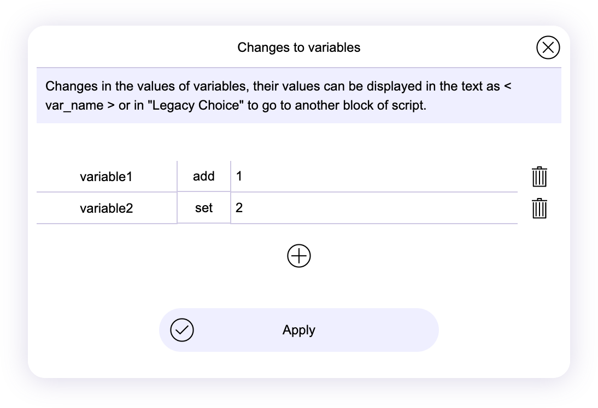Screen dimensions: 598x408
Task: Open the "add" operation selector for variable1
Action: (204, 177)
